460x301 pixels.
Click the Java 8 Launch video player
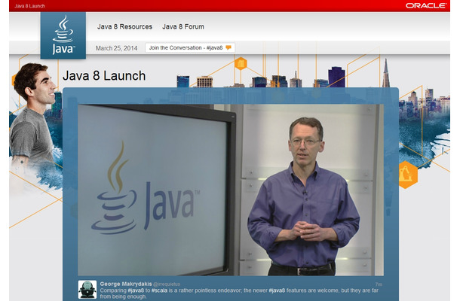click(231, 190)
